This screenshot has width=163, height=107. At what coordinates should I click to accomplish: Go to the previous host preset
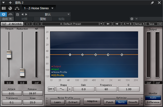(22, 14)
